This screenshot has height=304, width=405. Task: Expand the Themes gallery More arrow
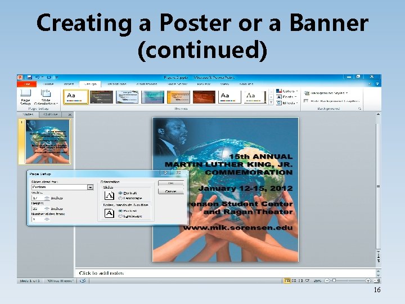tap(271, 102)
